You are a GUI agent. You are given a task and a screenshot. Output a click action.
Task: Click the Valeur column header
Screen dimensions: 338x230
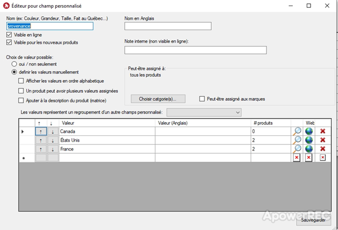click(107, 123)
